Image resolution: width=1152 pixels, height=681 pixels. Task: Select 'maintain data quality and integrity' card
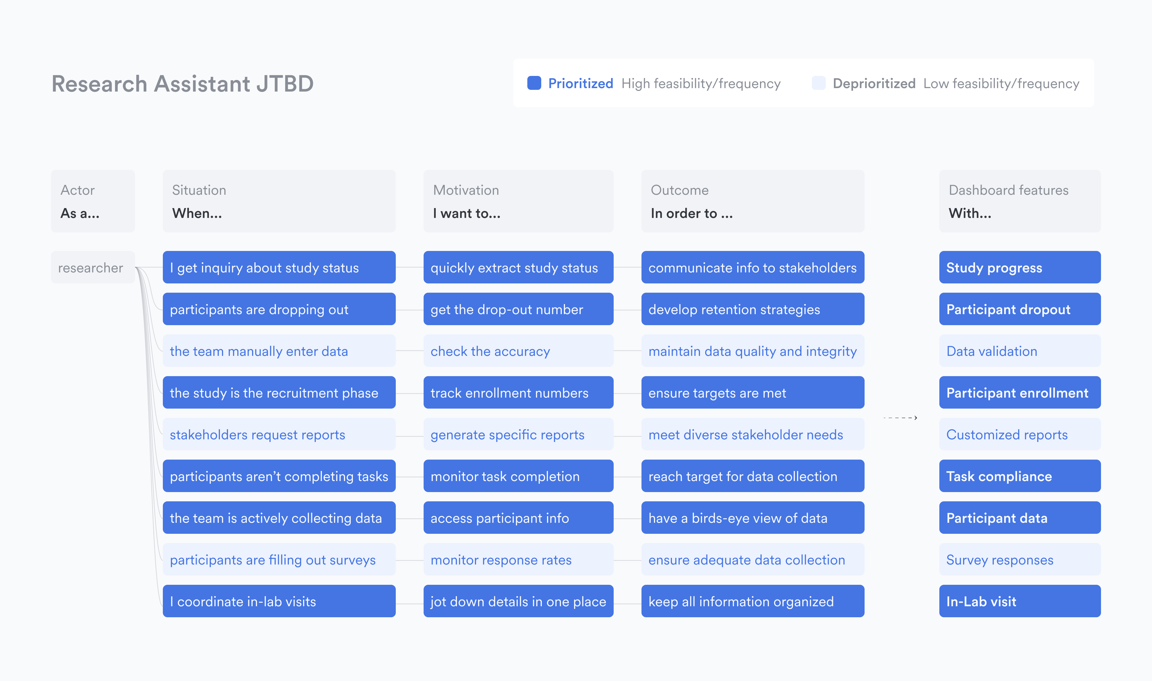(752, 351)
